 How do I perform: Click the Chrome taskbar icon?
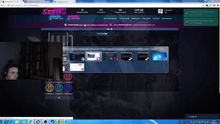pyautogui.click(x=31, y=122)
